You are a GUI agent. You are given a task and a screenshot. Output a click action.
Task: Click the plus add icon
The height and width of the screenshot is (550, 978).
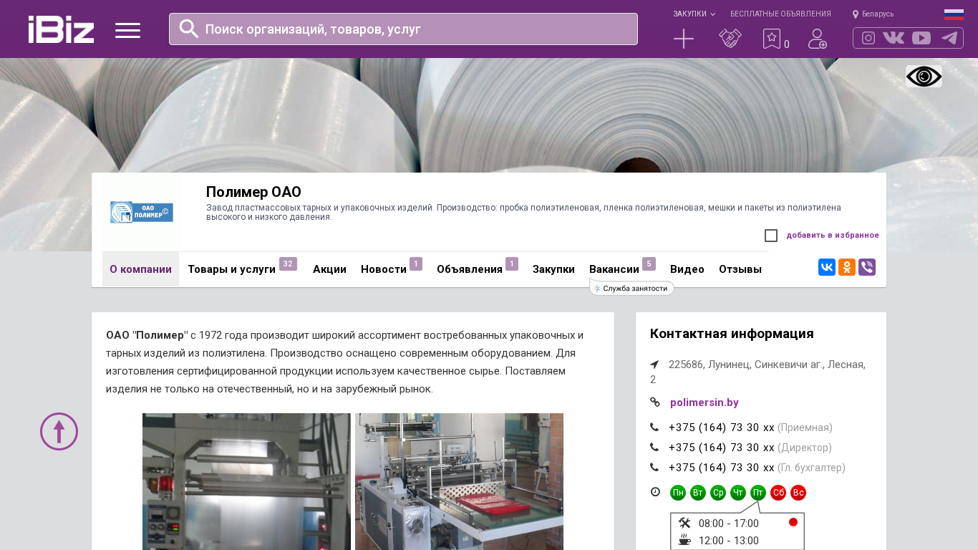coord(684,39)
